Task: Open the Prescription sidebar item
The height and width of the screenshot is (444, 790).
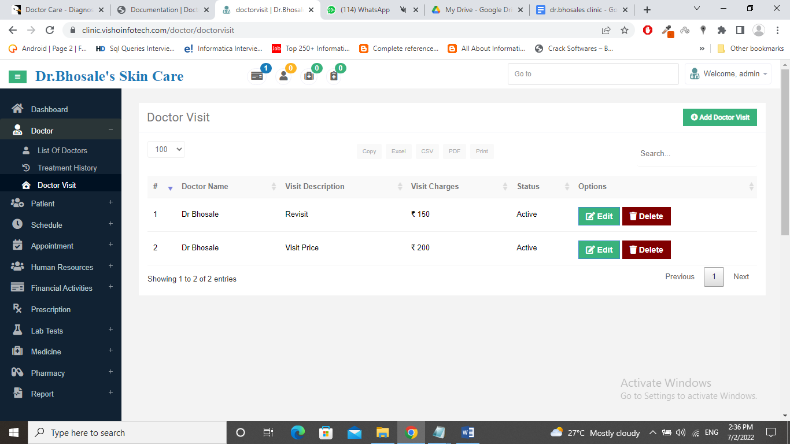Action: click(51, 309)
